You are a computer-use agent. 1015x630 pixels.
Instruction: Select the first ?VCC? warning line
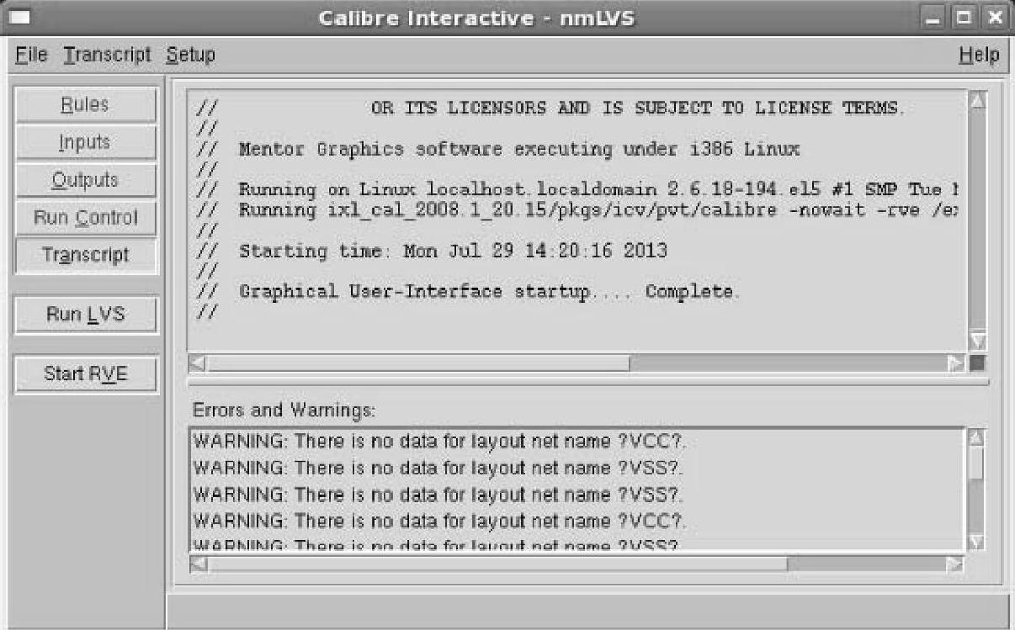pyautogui.click(x=440, y=441)
